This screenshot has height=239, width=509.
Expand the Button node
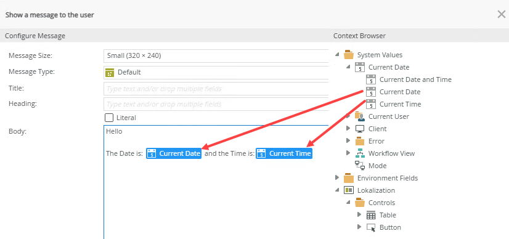(x=359, y=227)
